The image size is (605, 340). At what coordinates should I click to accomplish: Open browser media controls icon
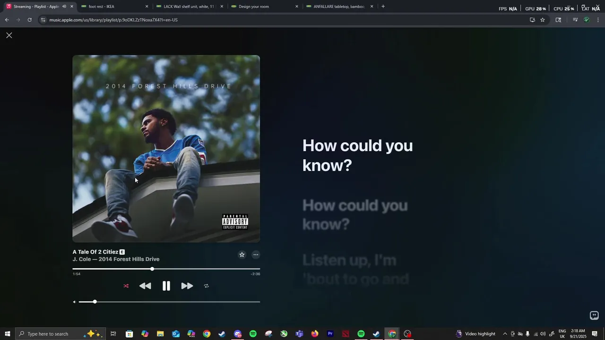point(575,20)
